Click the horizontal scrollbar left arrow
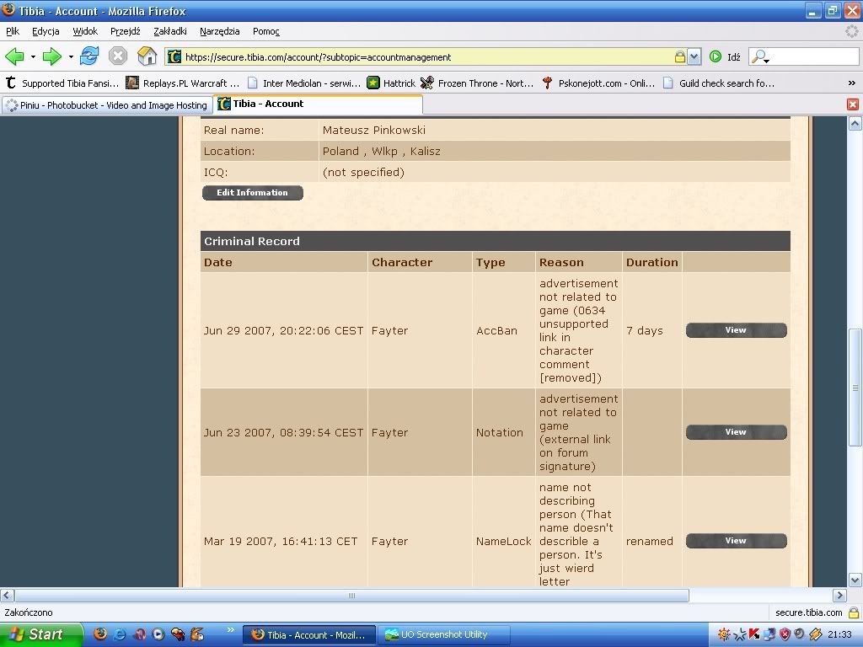Image resolution: width=863 pixels, height=647 pixels. click(x=7, y=595)
